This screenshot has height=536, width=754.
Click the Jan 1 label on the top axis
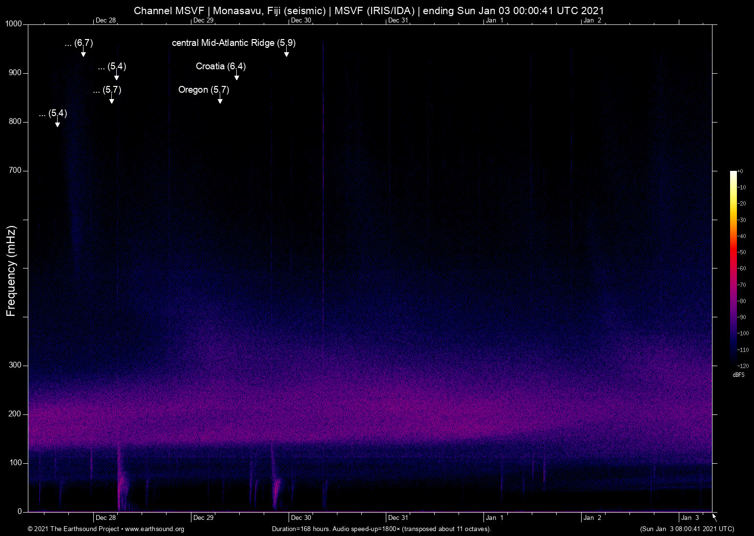[494, 21]
